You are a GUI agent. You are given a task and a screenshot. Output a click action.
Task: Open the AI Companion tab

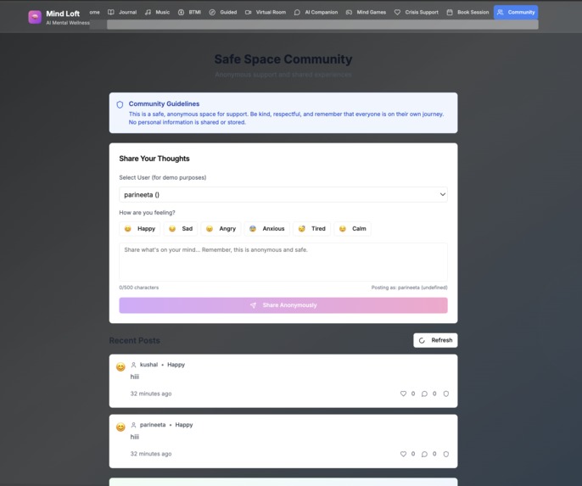316,12
